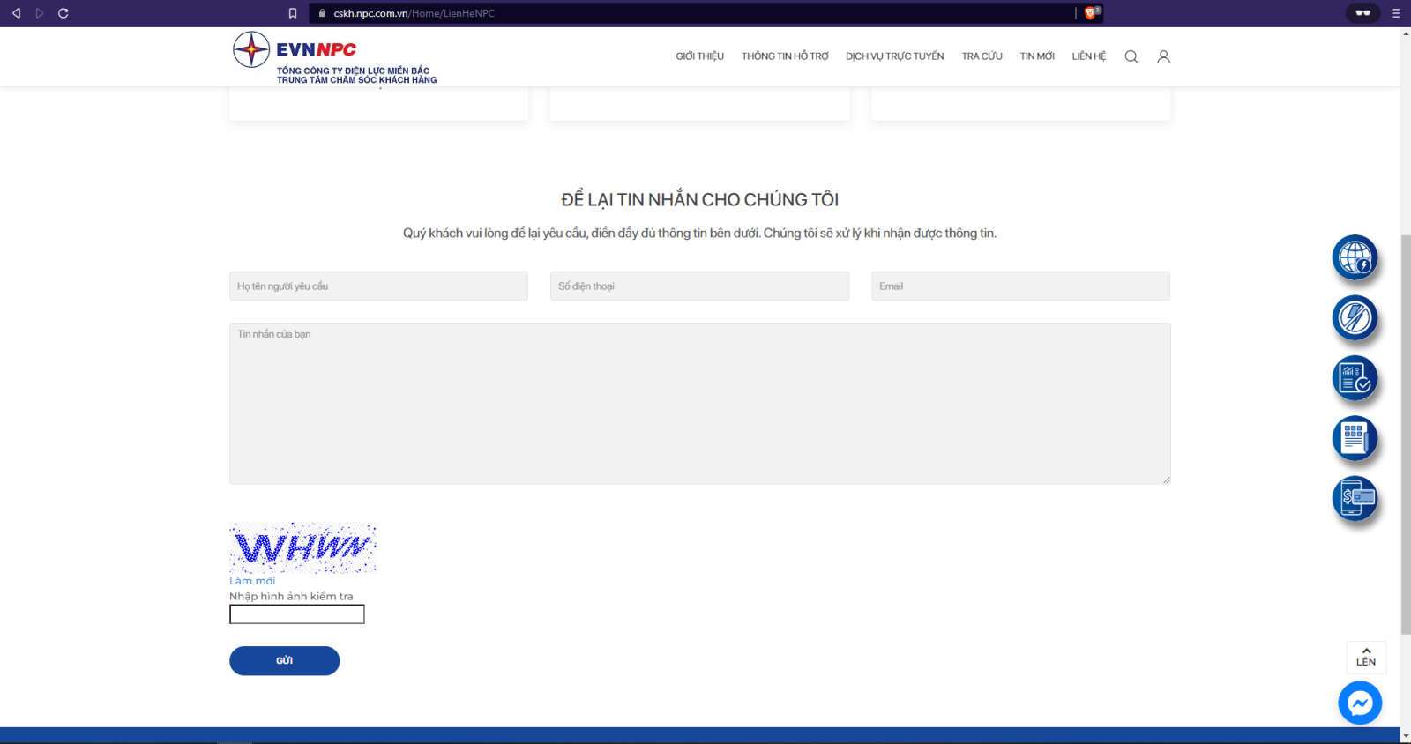Click the Brave Shields lion icon
Screen dimensions: 1411x744
click(1091, 13)
